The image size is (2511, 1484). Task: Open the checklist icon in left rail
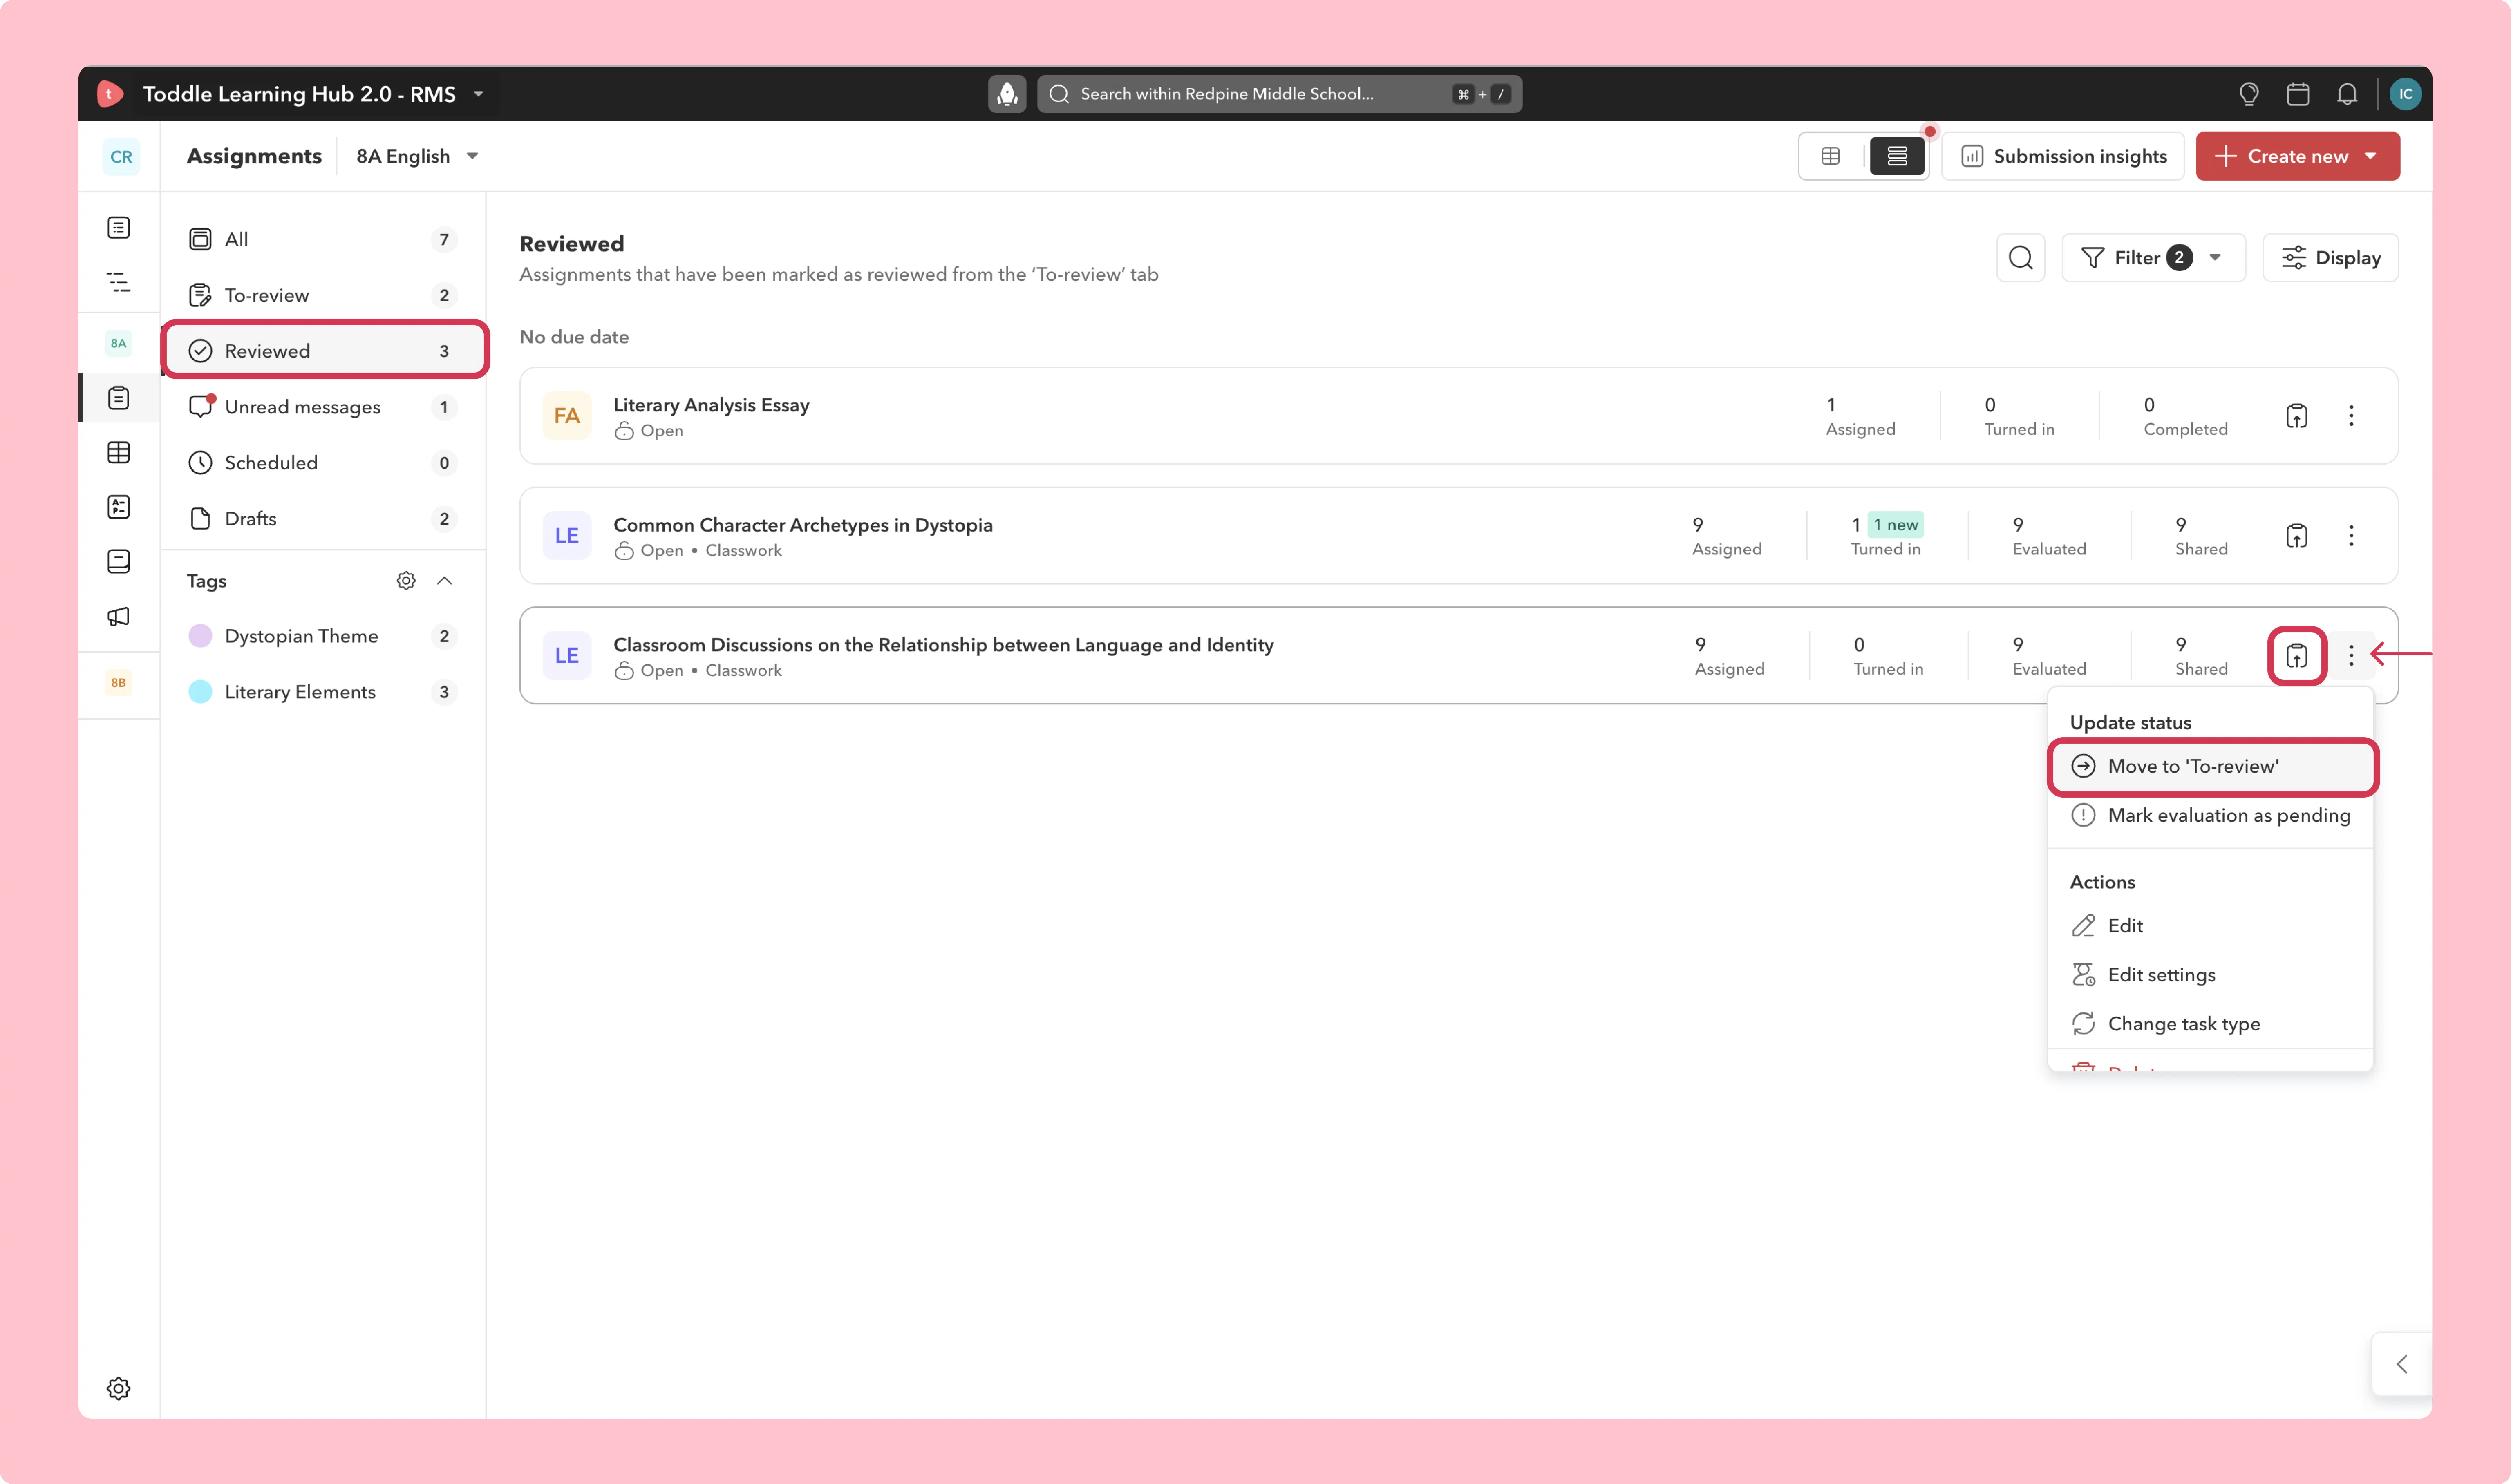click(x=119, y=507)
